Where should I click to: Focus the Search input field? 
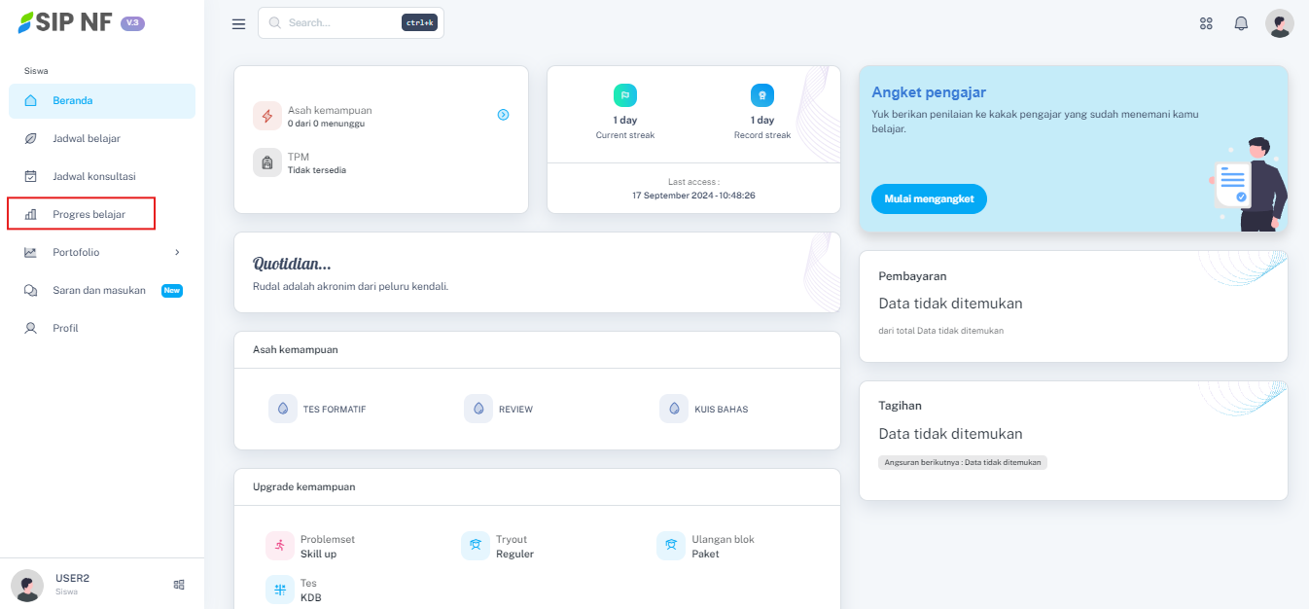[340, 23]
